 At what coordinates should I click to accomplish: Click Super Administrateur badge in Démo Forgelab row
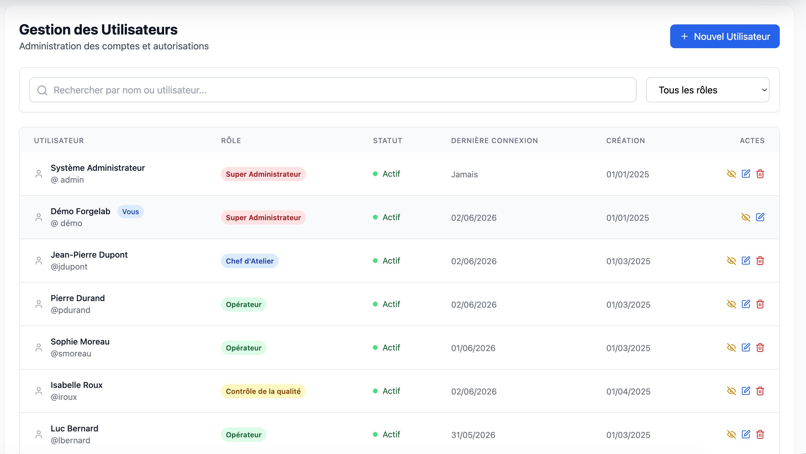coord(263,217)
